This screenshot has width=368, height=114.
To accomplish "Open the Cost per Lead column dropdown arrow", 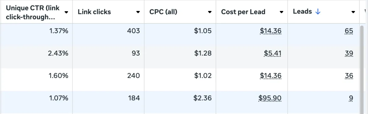I will tap(282, 12).
